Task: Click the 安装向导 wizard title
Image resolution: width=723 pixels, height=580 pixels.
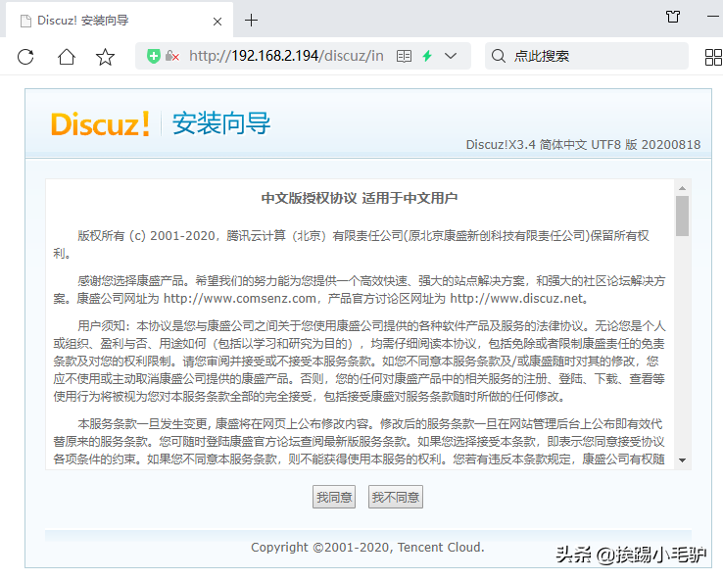Action: pos(221,123)
